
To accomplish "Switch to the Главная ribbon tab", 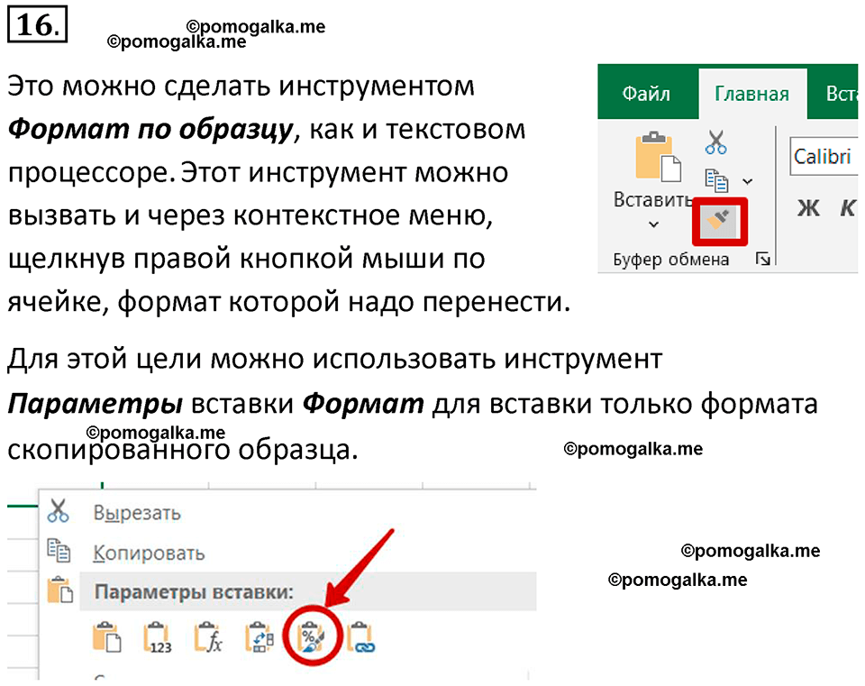I will coord(751,94).
